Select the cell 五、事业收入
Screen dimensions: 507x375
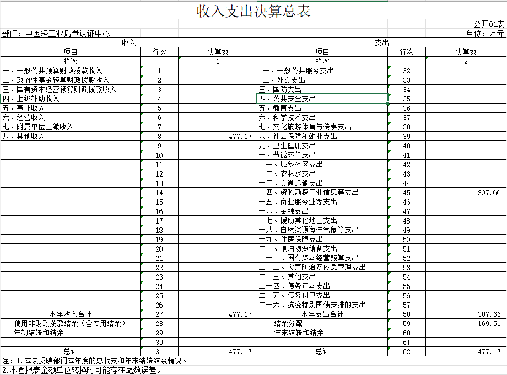[71, 108]
